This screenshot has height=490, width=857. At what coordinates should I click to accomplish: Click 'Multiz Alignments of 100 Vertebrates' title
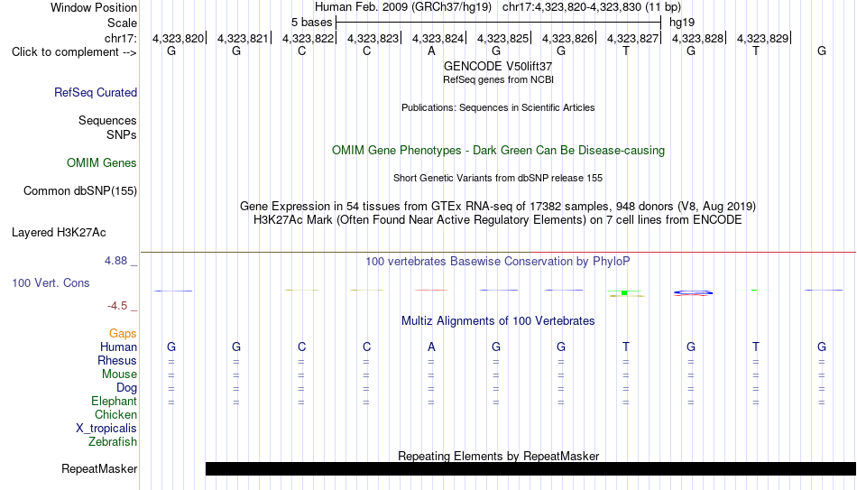click(498, 321)
